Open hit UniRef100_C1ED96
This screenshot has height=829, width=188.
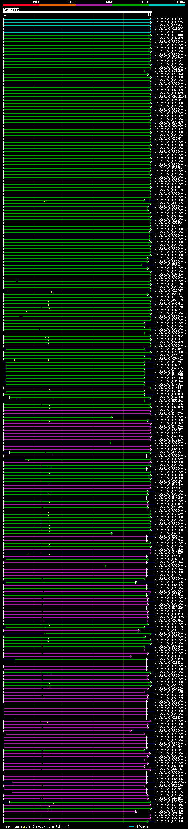point(168,29)
